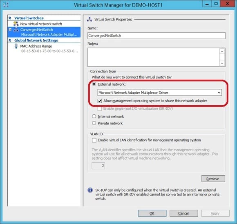The width and height of the screenshot is (237, 224).
Task: Click the OK button
Action: (152, 213)
